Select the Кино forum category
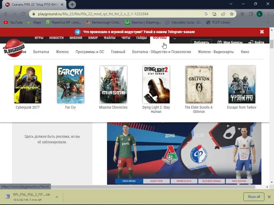Image resolution: width=274 pixels, height=205 pixels. pyautogui.click(x=245, y=52)
